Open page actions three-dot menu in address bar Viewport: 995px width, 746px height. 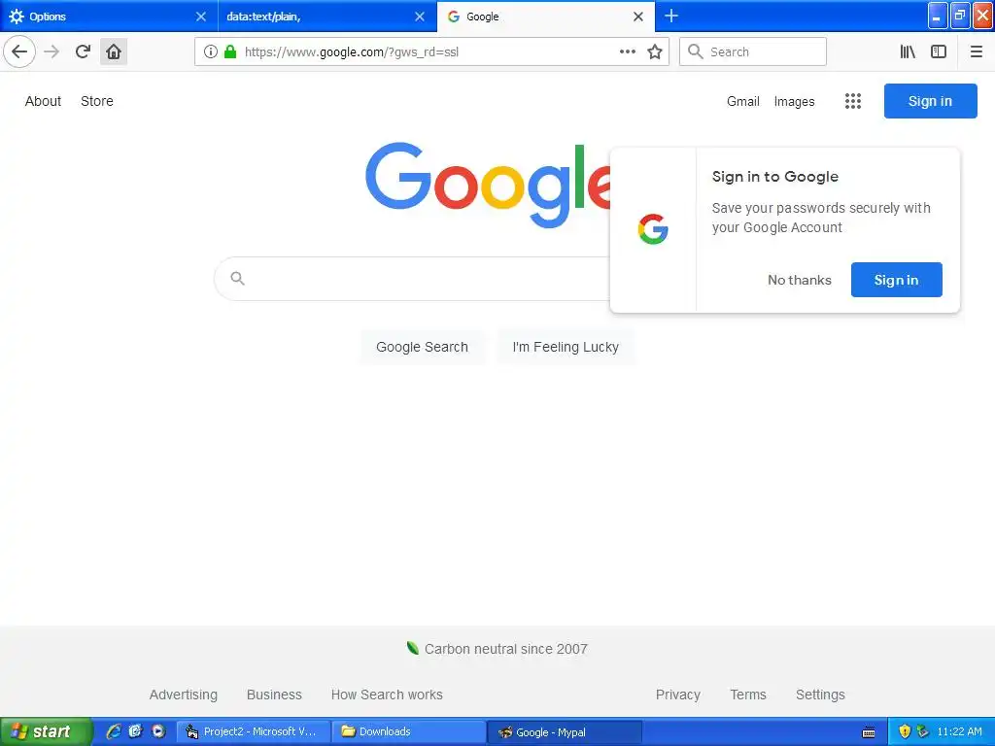pyautogui.click(x=627, y=51)
